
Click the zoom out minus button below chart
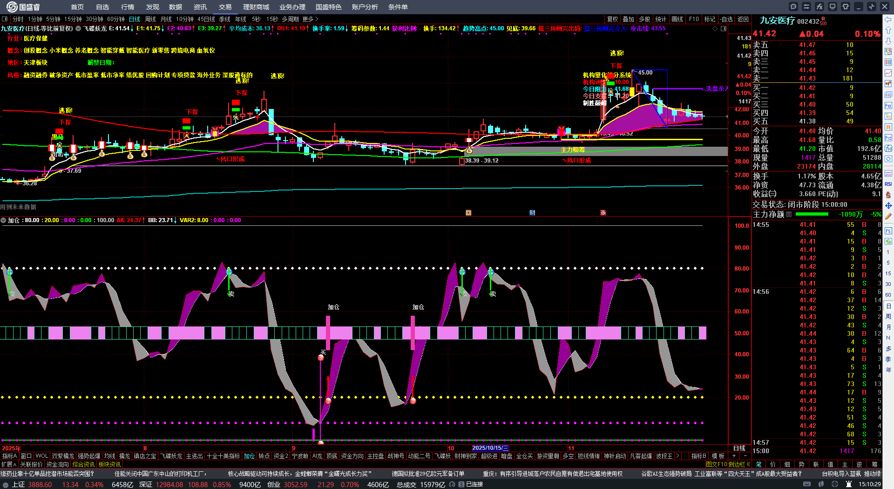point(745,456)
